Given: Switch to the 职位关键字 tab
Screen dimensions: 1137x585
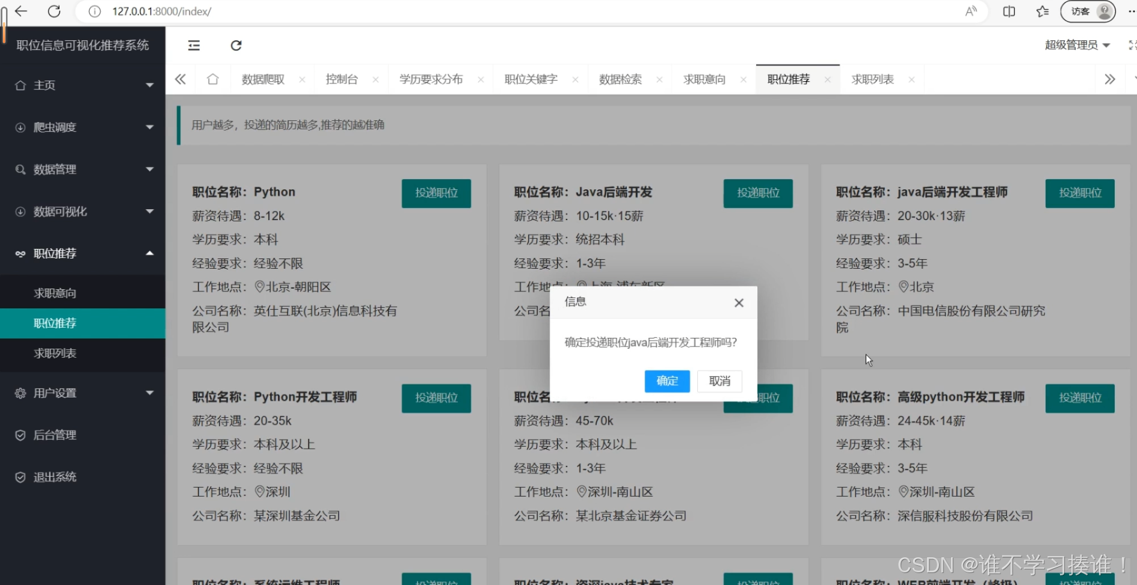Looking at the screenshot, I should click(x=531, y=79).
